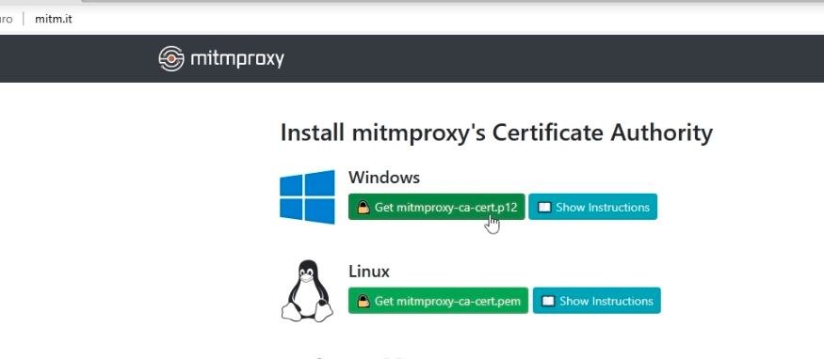Select the Windows section heading
Viewport: 824px width, 359px height.
click(384, 178)
